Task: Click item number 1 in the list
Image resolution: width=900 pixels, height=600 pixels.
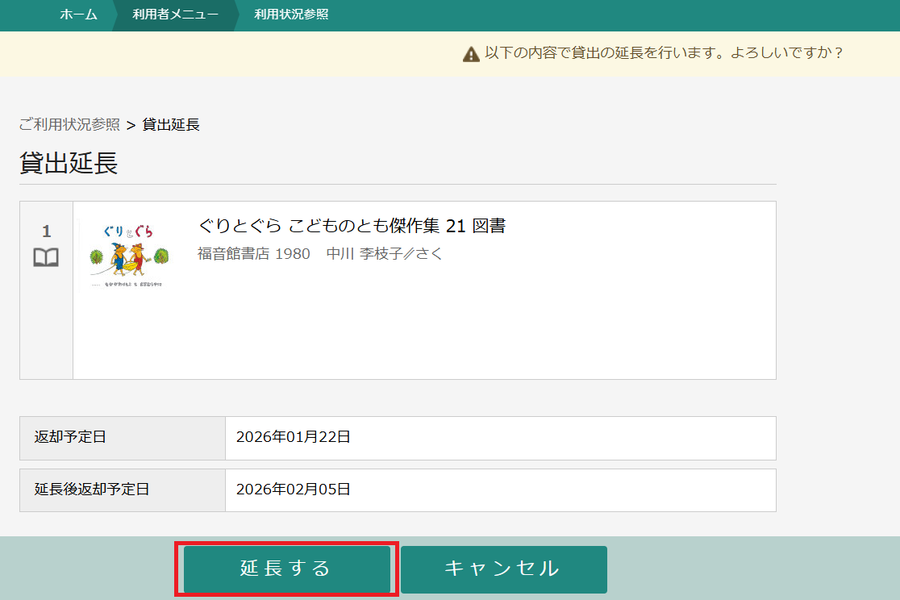Action: coord(46,231)
